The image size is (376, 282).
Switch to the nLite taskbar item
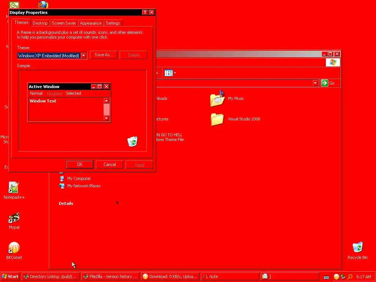click(x=230, y=276)
